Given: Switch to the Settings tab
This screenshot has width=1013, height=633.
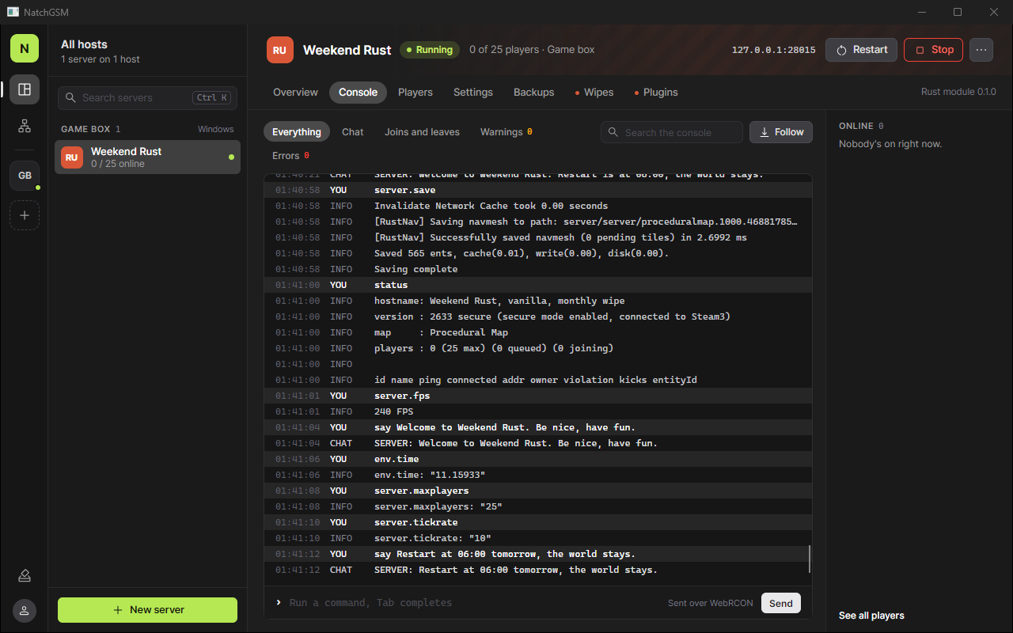Looking at the screenshot, I should pyautogui.click(x=473, y=93).
